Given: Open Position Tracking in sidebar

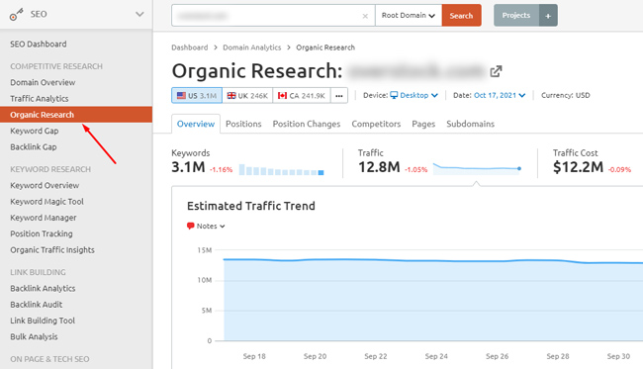Looking at the screenshot, I should [42, 233].
